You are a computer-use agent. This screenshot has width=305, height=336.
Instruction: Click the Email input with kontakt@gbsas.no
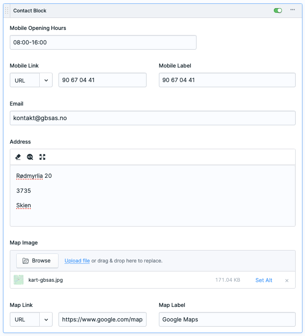coord(152,118)
